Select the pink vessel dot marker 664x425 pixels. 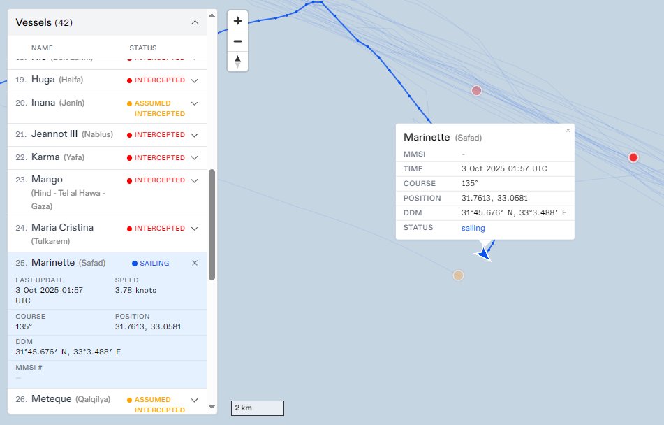(477, 91)
